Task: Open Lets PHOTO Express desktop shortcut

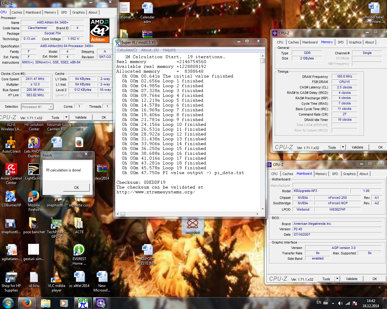Action: 34,147
